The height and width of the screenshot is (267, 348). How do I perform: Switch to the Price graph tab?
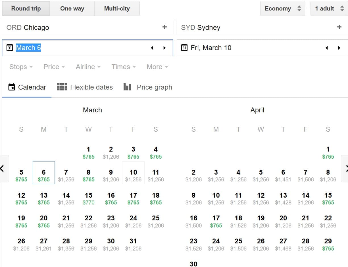click(x=148, y=87)
